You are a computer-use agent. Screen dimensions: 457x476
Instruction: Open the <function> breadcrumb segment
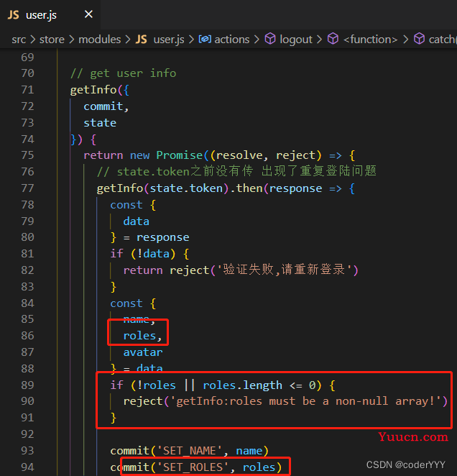[x=370, y=40]
